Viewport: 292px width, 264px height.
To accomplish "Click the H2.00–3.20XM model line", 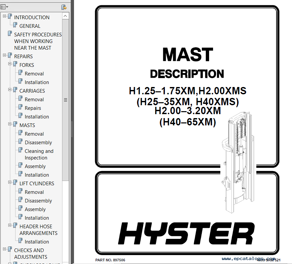I will pos(188,110).
